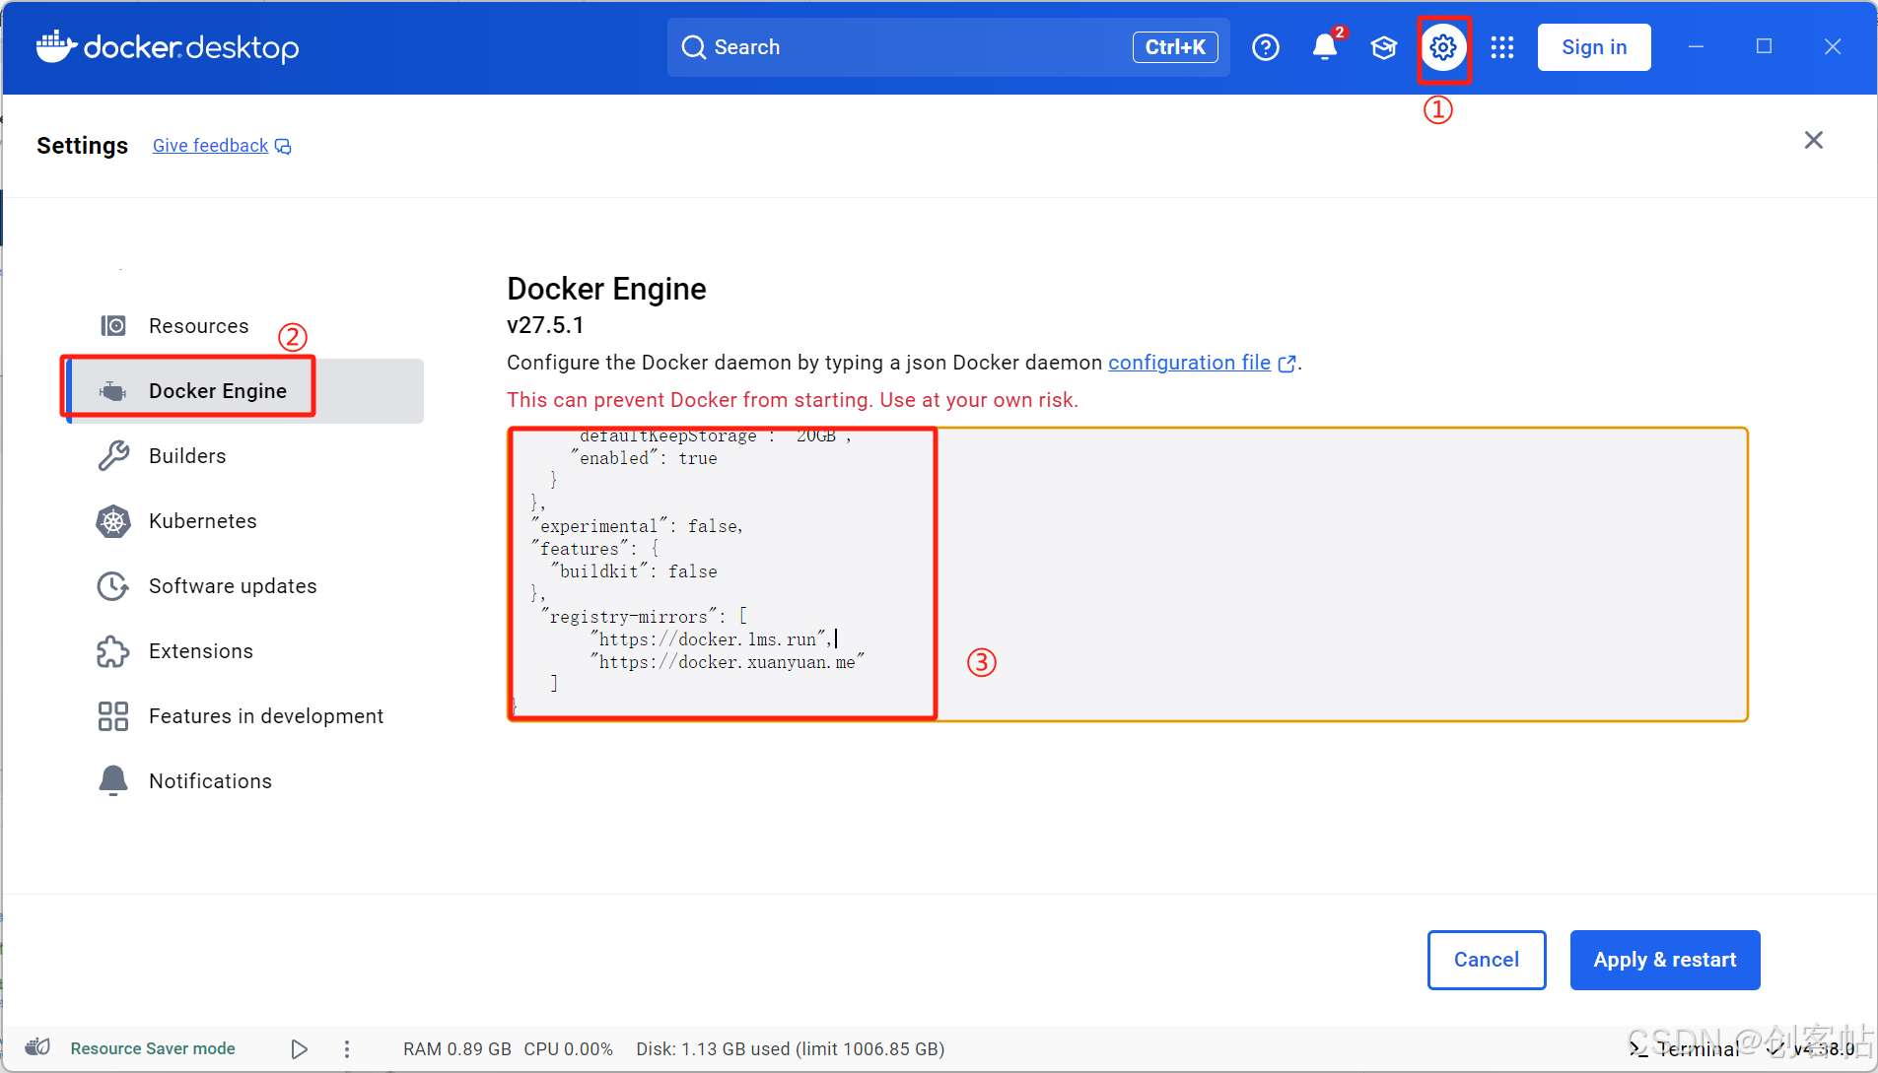Open Settings via the gear icon
The width and height of the screenshot is (1878, 1073).
coord(1443,47)
